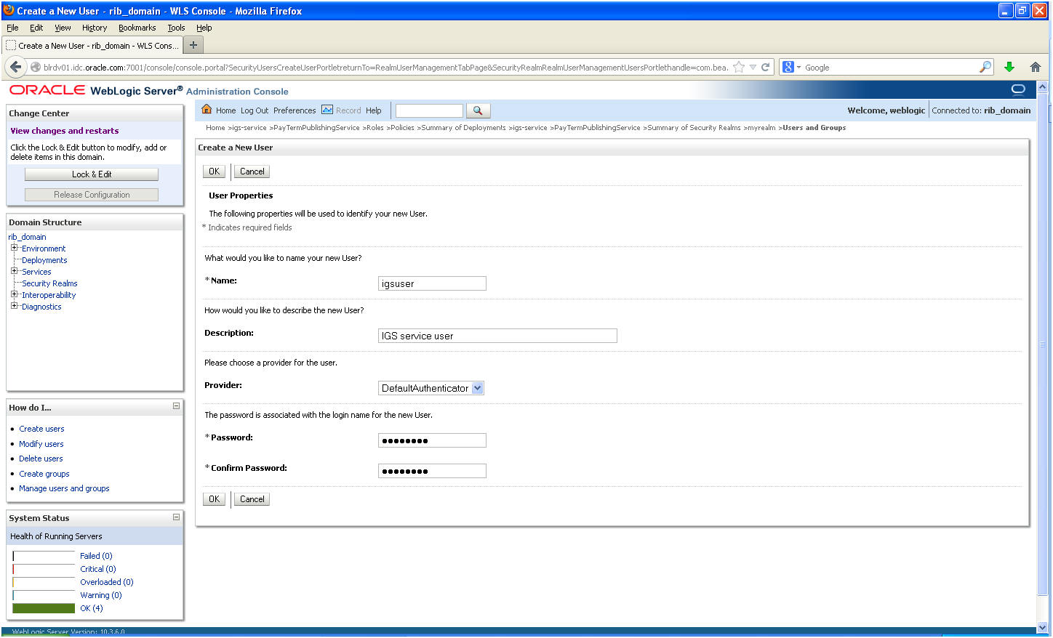
Task: Click the myrealm breadcrumb link
Action: point(761,128)
